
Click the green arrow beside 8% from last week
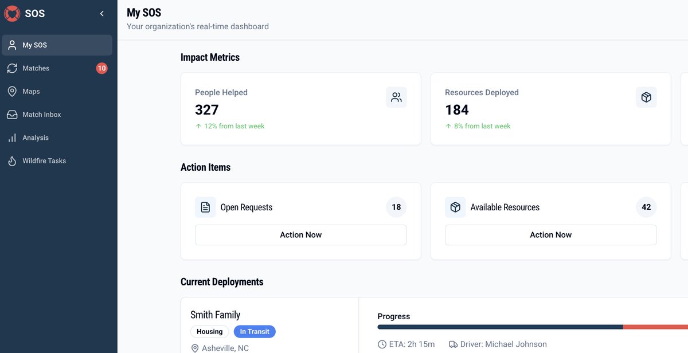[x=448, y=126]
